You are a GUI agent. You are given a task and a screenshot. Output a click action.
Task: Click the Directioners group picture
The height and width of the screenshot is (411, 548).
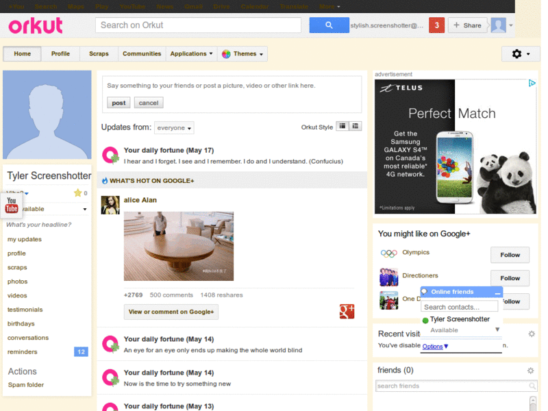pos(388,277)
